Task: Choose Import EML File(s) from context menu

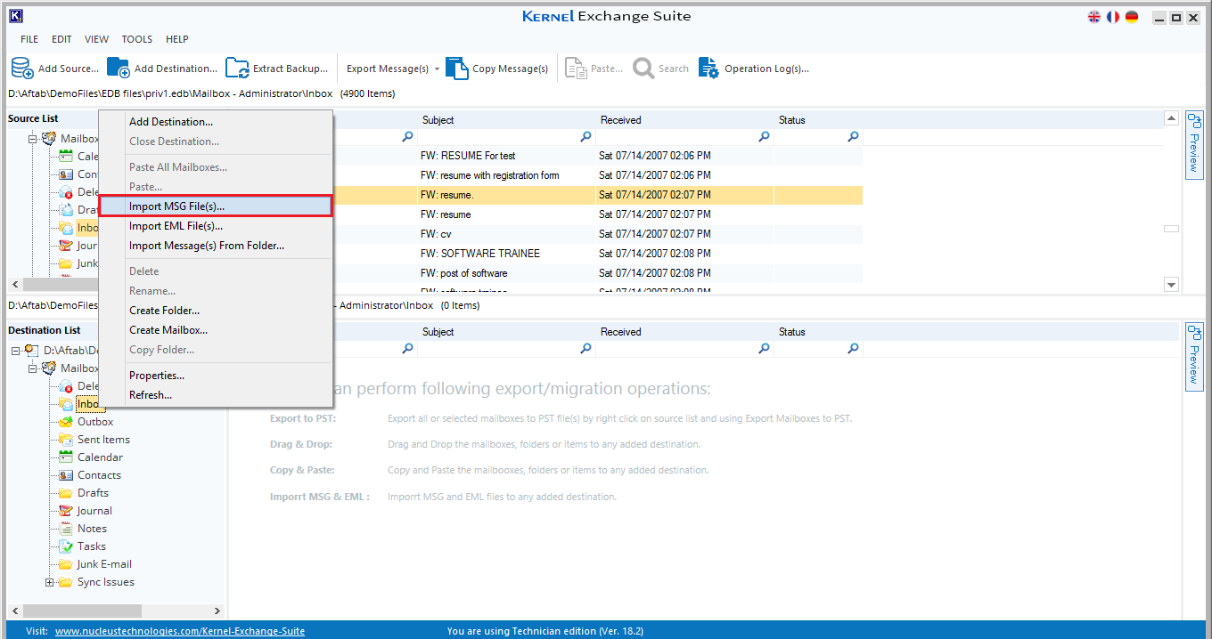Action: pos(215,226)
